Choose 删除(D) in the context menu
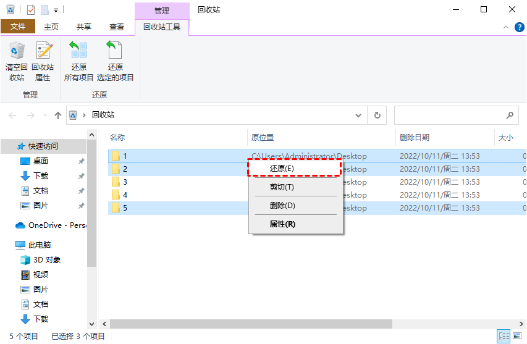The height and width of the screenshot is (344, 527). 282,206
